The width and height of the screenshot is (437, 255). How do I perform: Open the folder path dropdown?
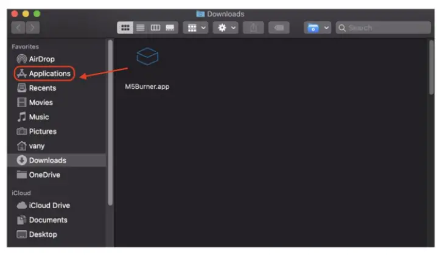(318, 27)
